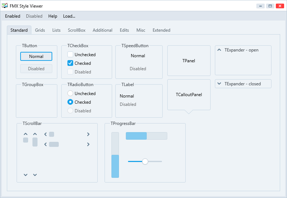
Task: Click lower horizontal scrollbar left arrow
Action: click(45, 144)
